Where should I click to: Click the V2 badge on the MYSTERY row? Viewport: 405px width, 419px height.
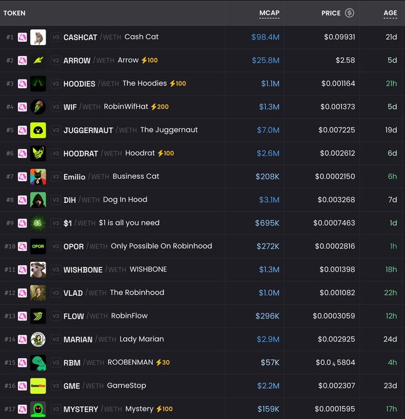[x=55, y=409]
